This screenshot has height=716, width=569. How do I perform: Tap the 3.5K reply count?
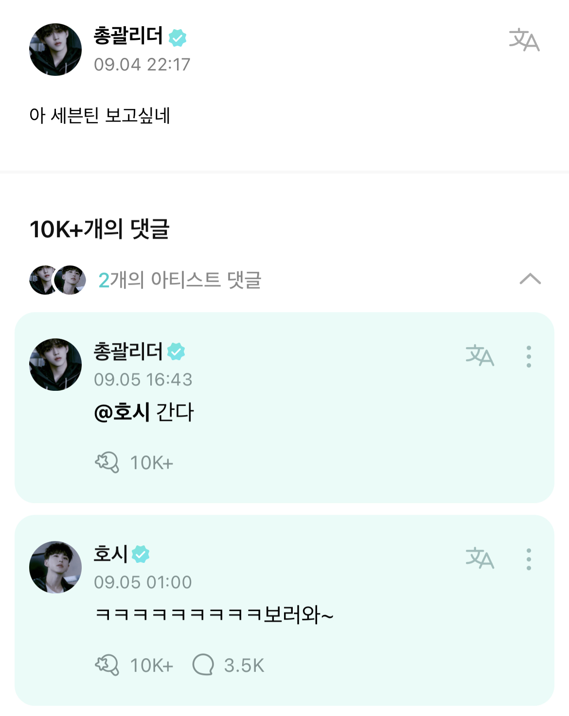click(x=244, y=665)
